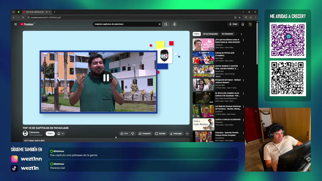Open the YouTube hamburger guide menu
This screenshot has height=181, width=322.
click(15, 24)
